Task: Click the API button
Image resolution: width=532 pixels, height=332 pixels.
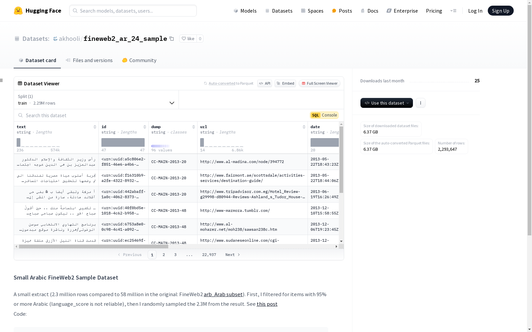Action: (x=265, y=83)
